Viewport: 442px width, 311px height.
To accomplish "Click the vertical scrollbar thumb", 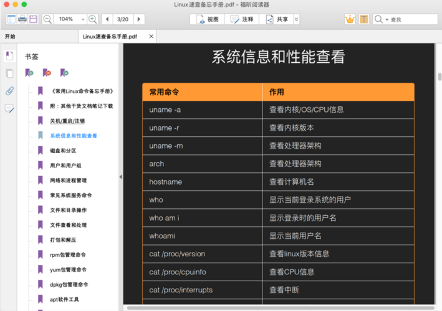I will click(x=439, y=77).
